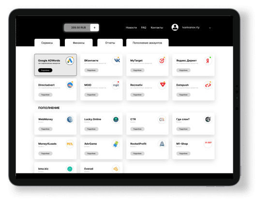The height and width of the screenshot is (200, 257).
Task: Click Подробнее button on Money4Leads card
Action: [45, 154]
